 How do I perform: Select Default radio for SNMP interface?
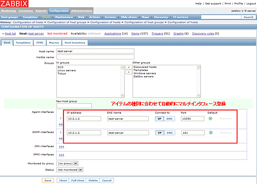(x=210, y=133)
